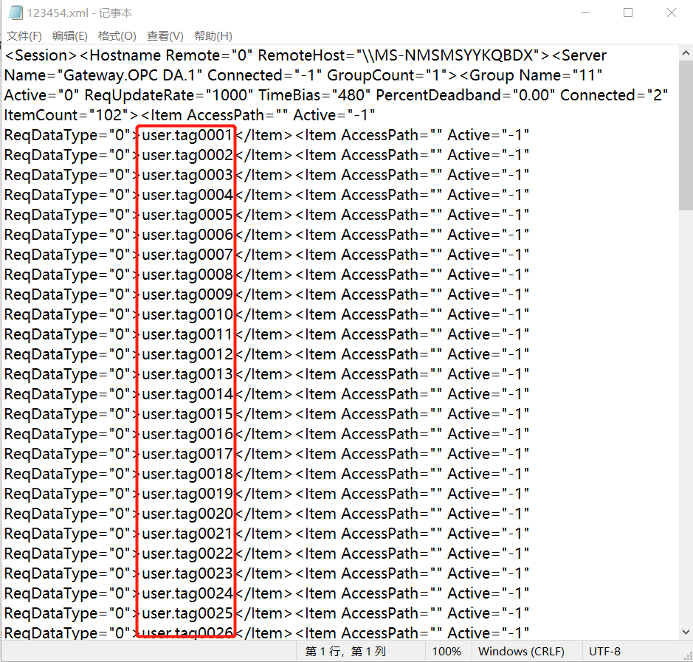The width and height of the screenshot is (693, 662).
Task: Click the text user.tag0005
Action: [x=187, y=215]
